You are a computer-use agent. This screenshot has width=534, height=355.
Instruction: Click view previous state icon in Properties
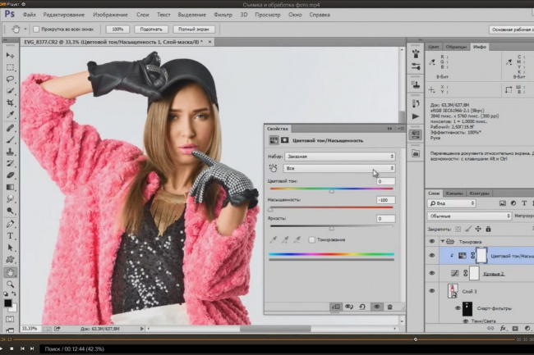[349, 307]
